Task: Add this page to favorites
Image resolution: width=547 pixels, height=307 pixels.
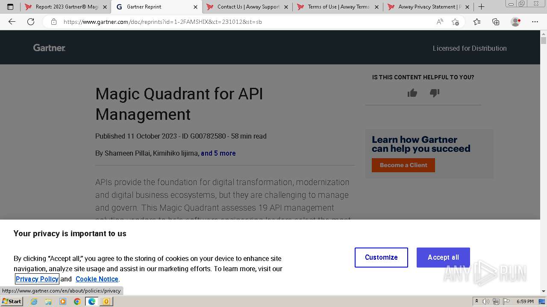Action: coord(456,22)
